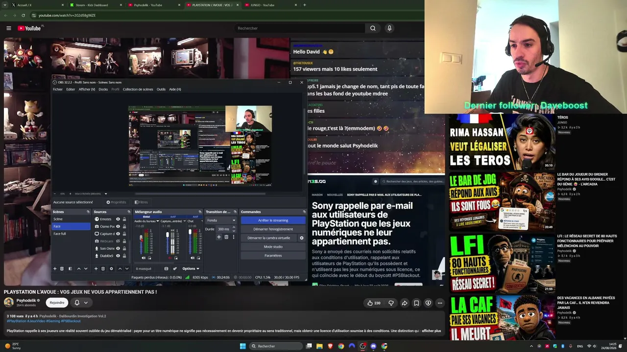The image size is (627, 352).
Task: Hide the Emotes source
Action: (x=118, y=219)
